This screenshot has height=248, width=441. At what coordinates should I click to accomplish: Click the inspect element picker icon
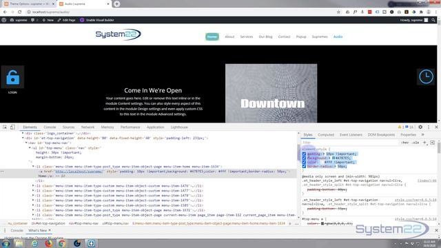click(5, 127)
